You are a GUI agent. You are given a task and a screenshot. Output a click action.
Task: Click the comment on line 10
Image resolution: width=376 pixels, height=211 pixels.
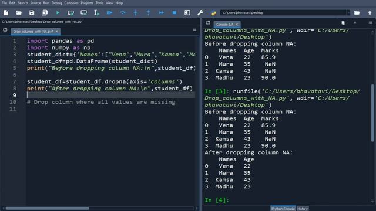[x=101, y=102]
